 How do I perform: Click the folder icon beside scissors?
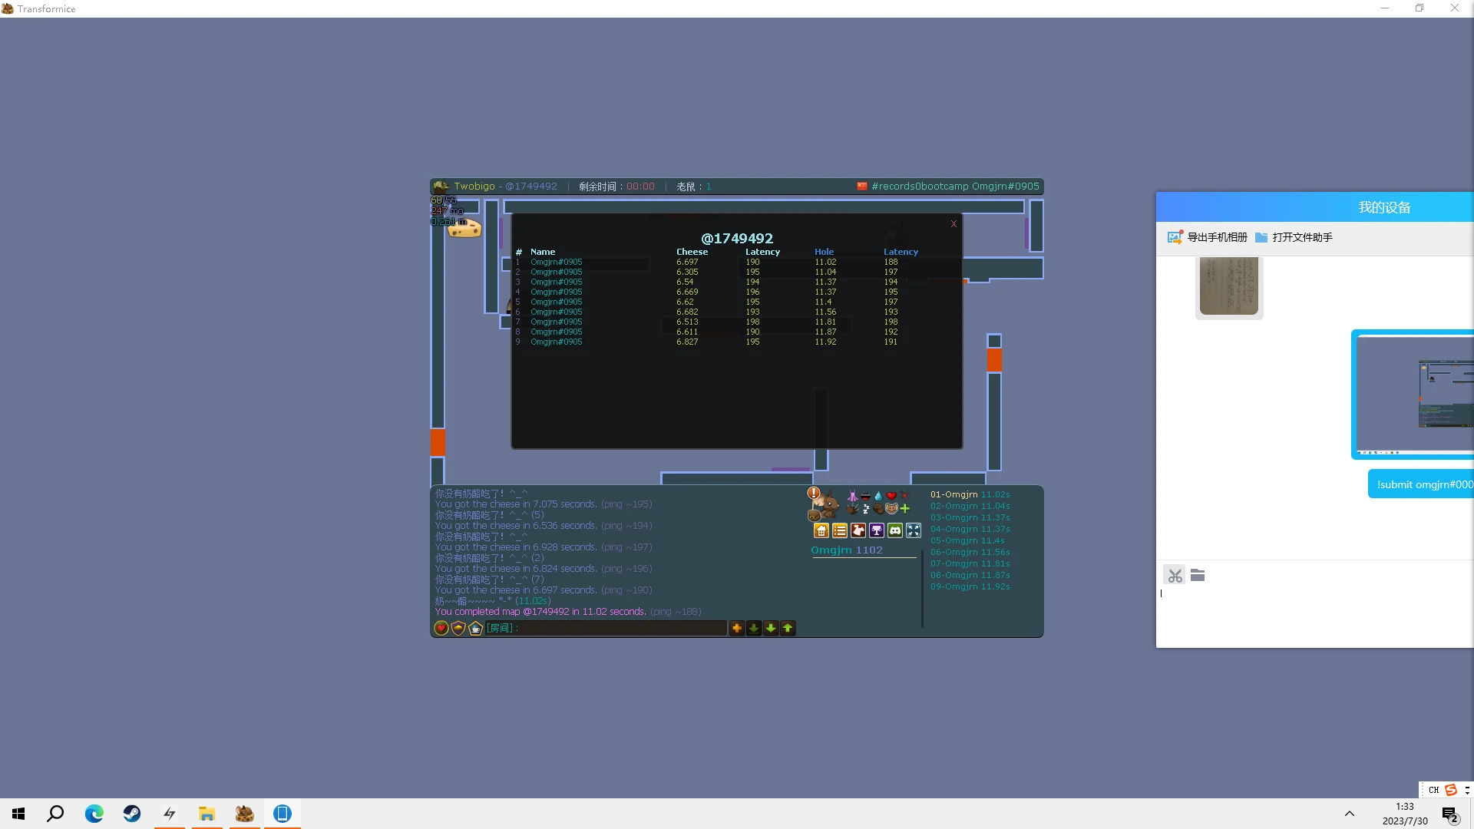pos(1198,575)
